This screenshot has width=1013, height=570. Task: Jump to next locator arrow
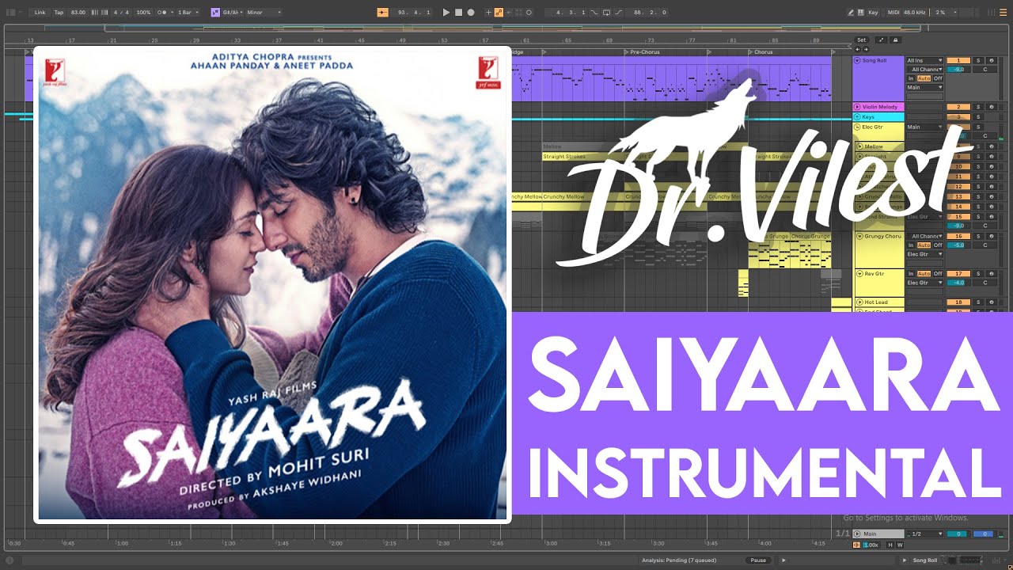[x=866, y=49]
